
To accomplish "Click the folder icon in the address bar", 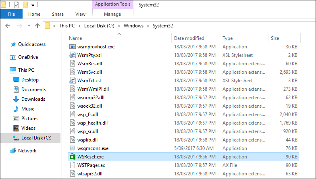I will click(47, 26).
